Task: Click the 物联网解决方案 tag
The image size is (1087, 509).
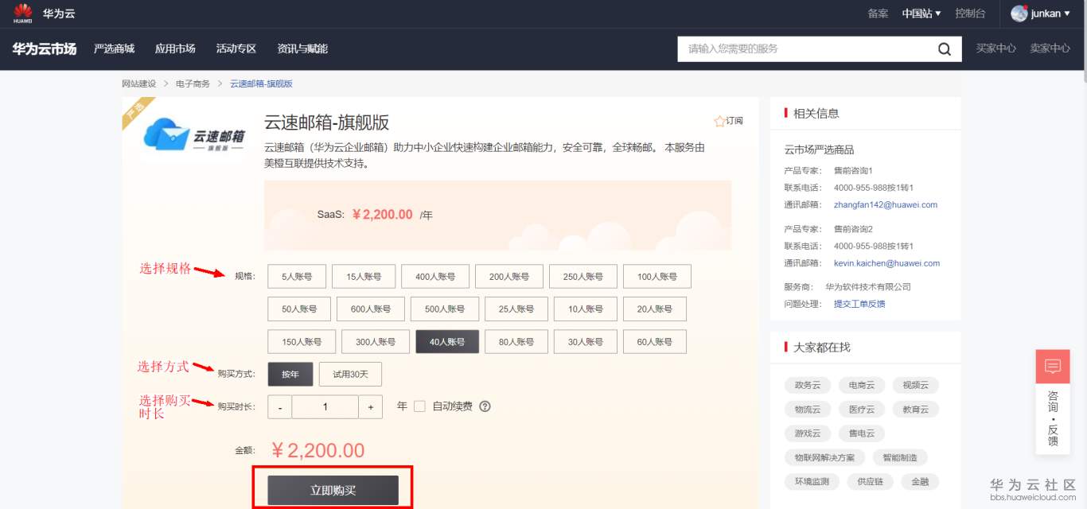Action: tap(824, 457)
